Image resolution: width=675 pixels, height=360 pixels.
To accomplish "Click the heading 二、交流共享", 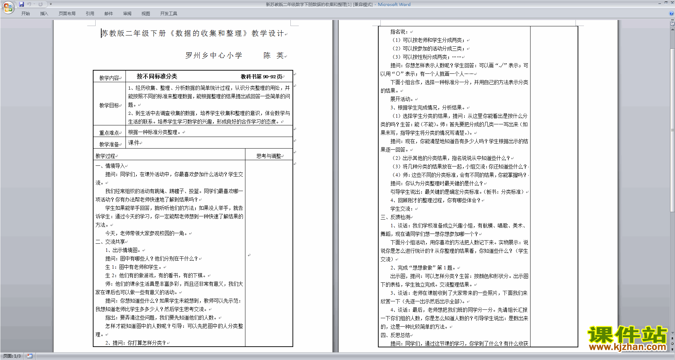I will [110, 242].
